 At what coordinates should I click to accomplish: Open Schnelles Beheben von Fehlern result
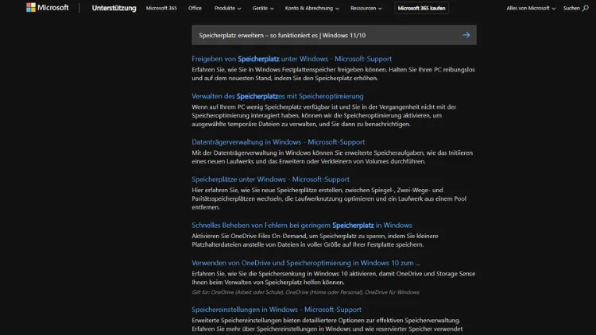point(302,225)
